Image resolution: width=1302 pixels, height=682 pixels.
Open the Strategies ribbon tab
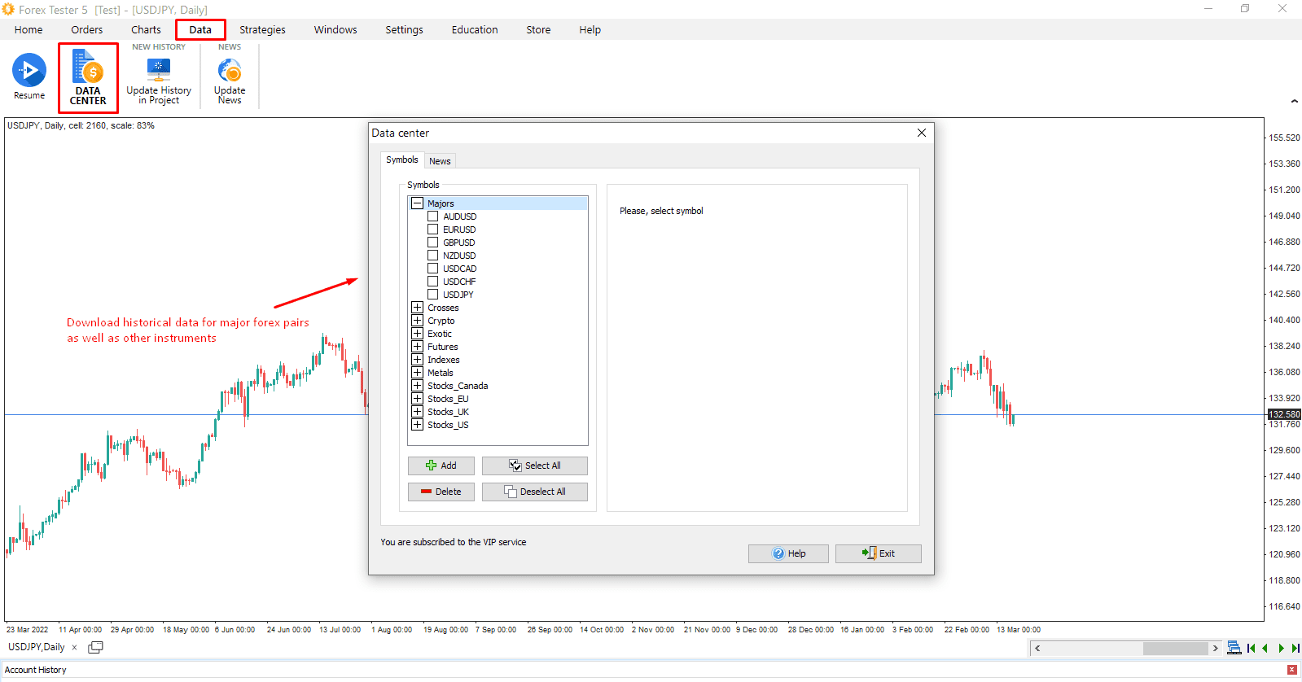click(x=262, y=30)
